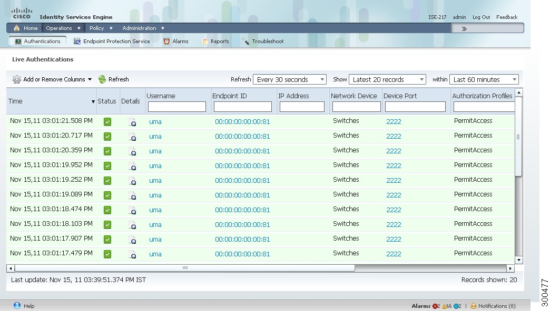
Task: Click the Status column header
Action: [x=106, y=101]
